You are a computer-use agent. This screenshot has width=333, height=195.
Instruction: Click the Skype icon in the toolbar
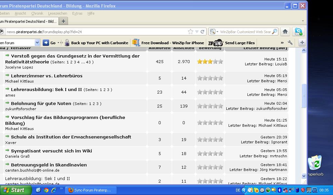click(298, 32)
